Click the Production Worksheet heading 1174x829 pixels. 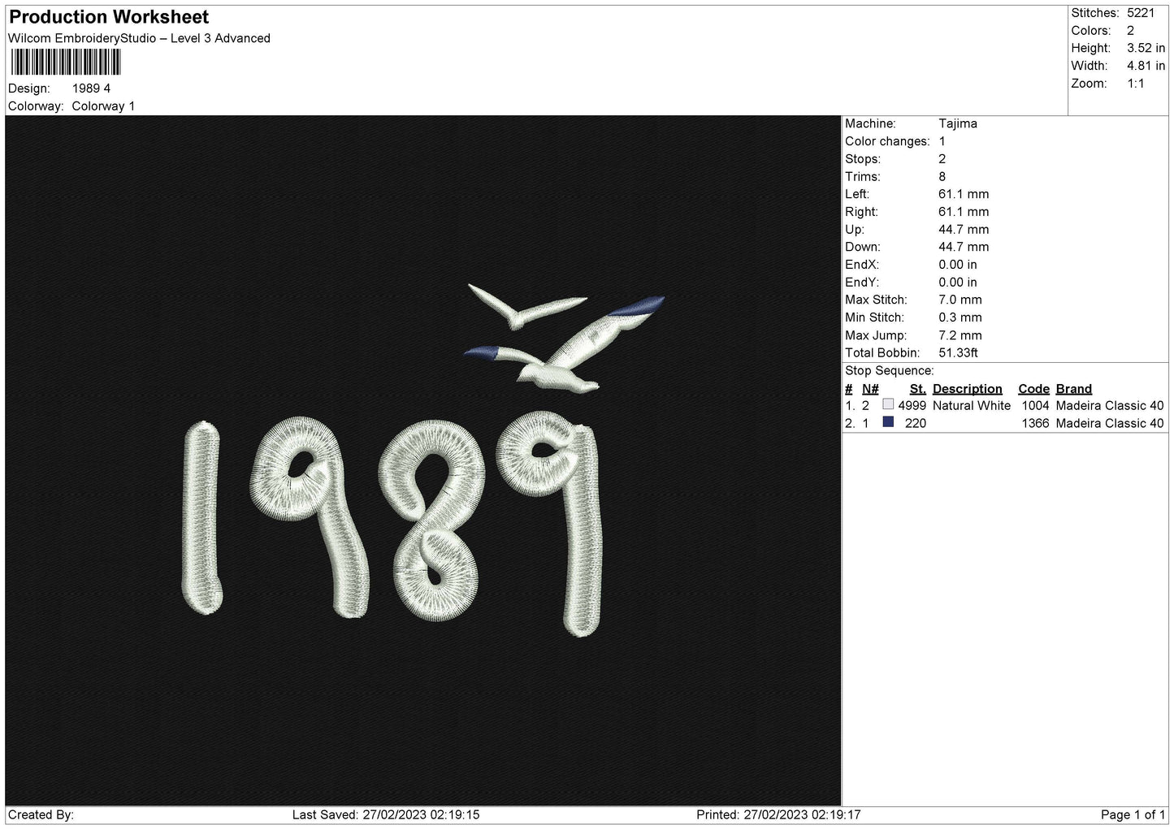tap(109, 17)
